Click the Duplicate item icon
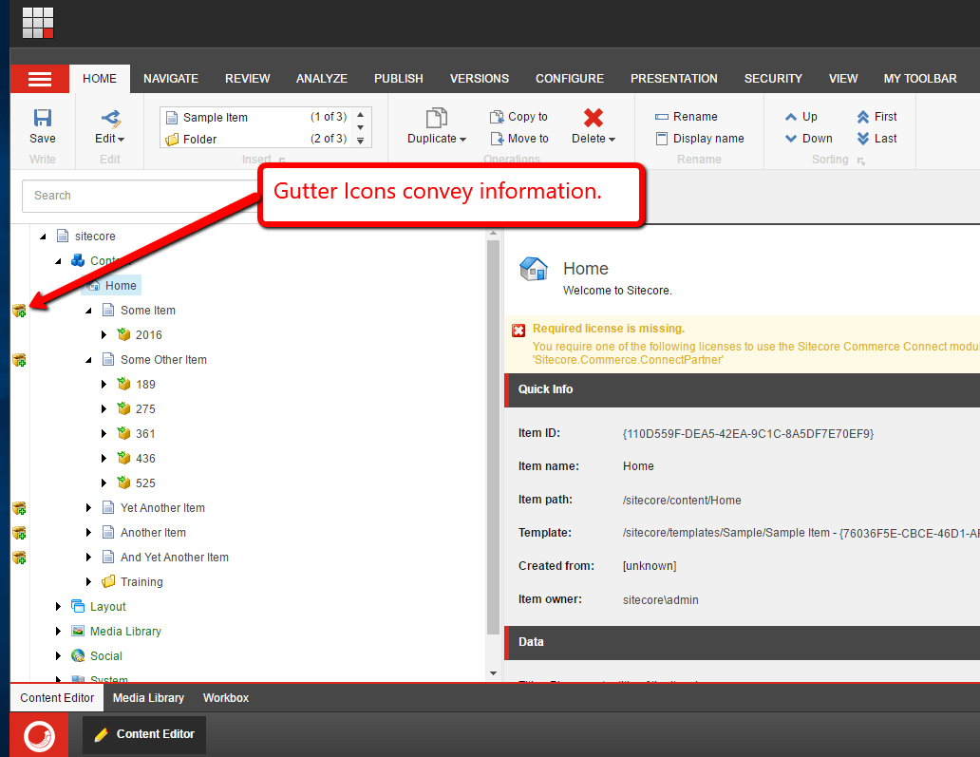This screenshot has width=980, height=757. coord(436,118)
